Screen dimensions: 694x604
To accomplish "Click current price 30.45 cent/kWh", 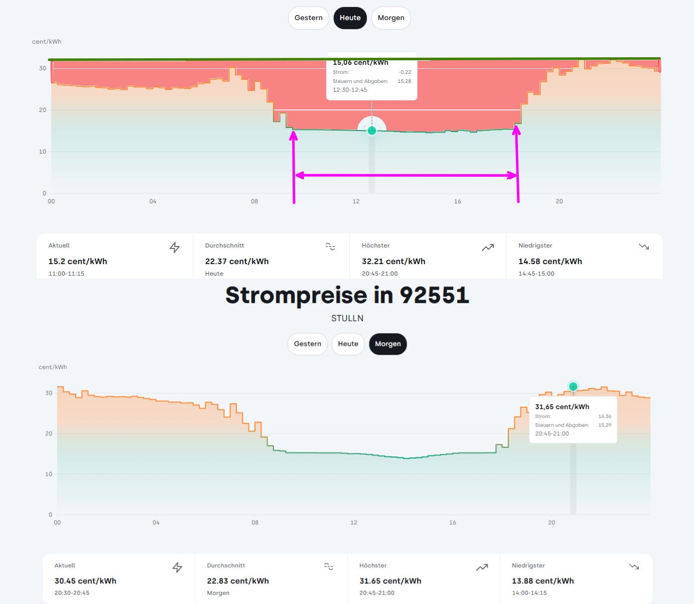I will [85, 581].
